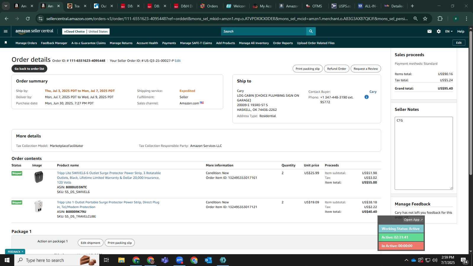The width and height of the screenshot is (473, 266).
Task: Click into the Seller Notes text area
Action: coord(424,153)
